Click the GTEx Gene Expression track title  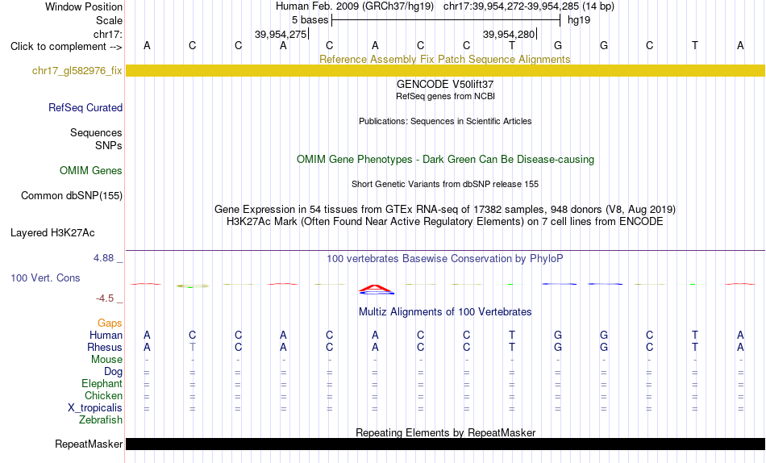(444, 209)
